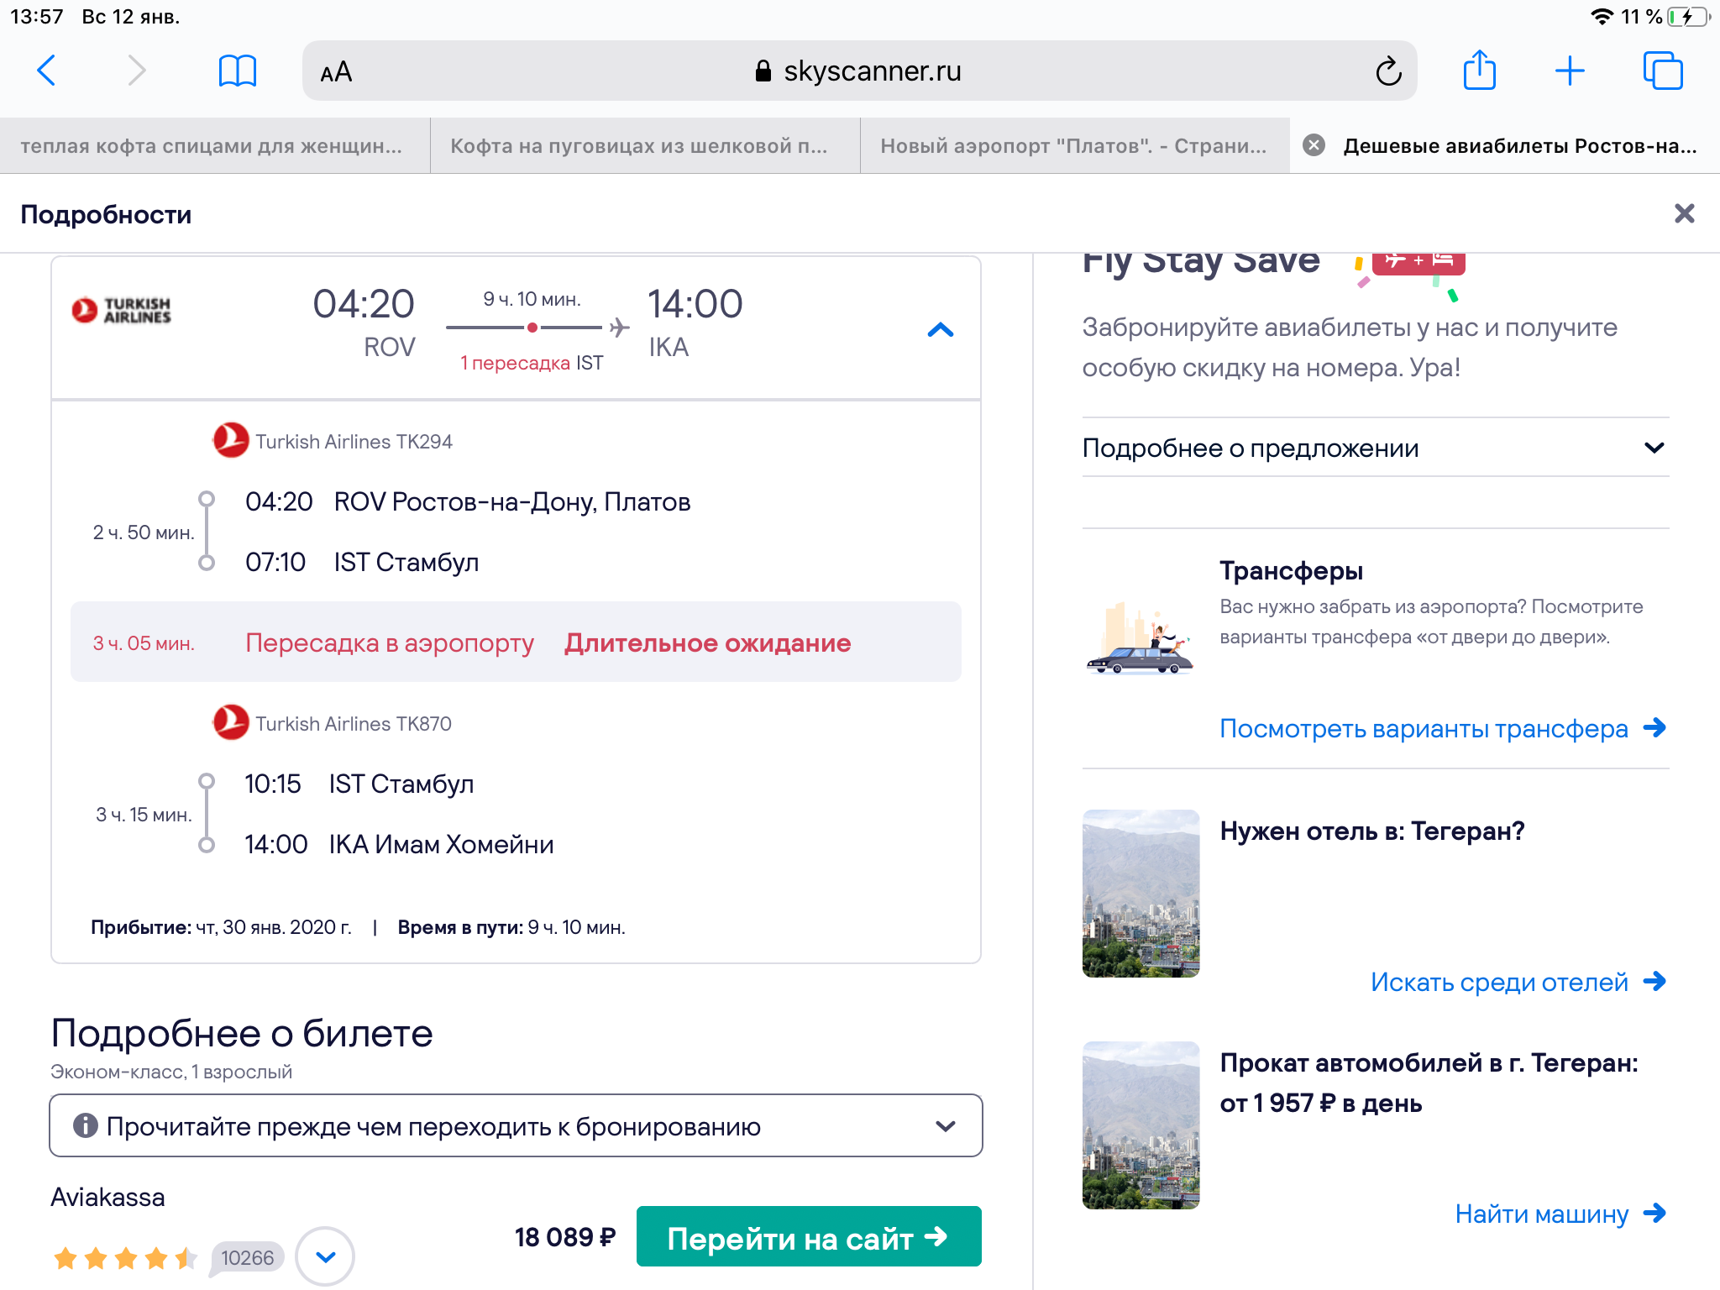Follow Искать среди отелей link
This screenshot has height=1290, width=1720.
click(x=1518, y=982)
